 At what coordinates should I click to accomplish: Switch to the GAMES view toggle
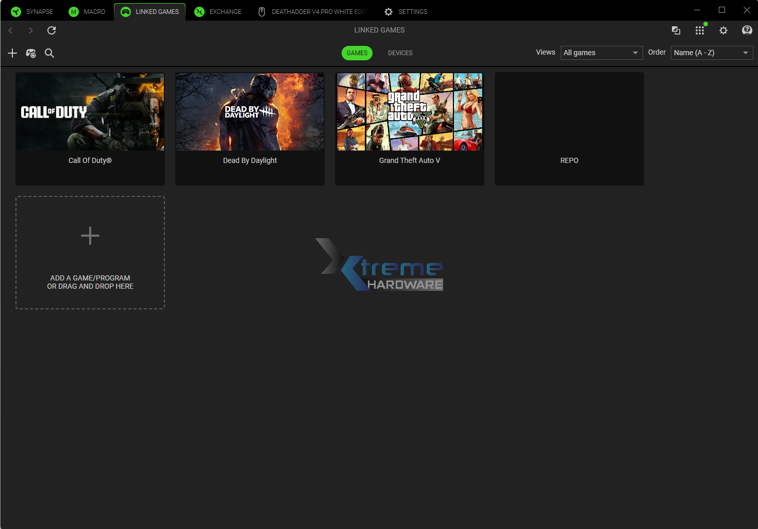coord(357,53)
